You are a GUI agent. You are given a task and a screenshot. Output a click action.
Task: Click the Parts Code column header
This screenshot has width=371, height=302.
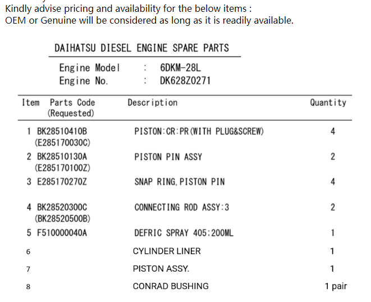pos(72,102)
